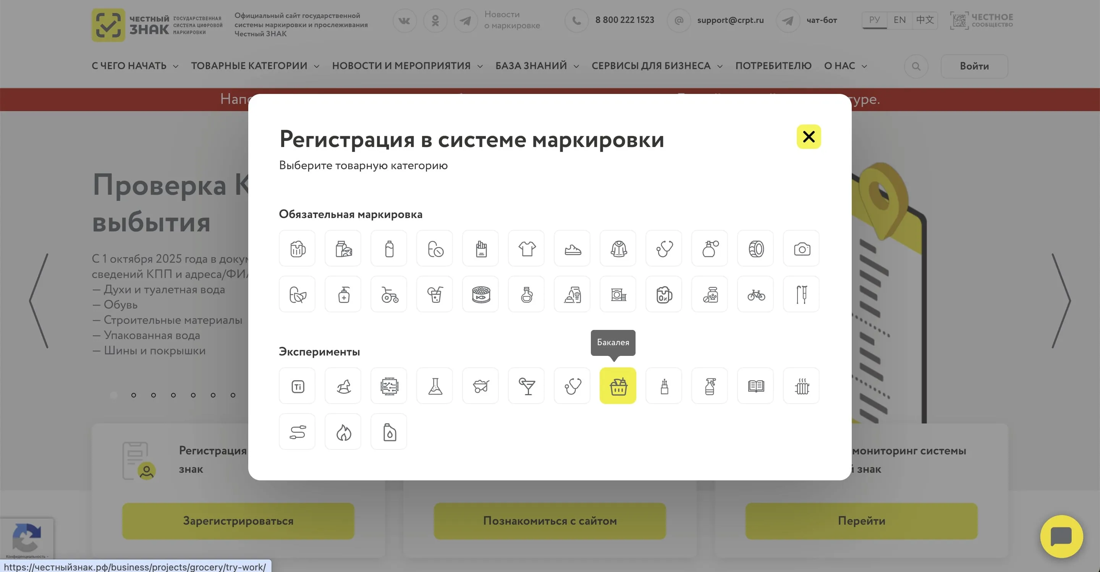
Task: Open the СЕРВИСЫ ДЛЯ БИЗНЕСА dropdown
Action: 657,66
